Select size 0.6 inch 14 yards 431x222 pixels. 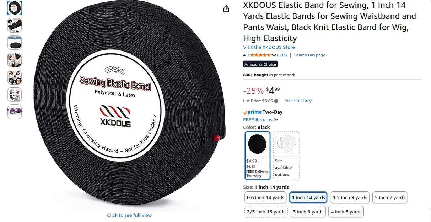[x=265, y=197]
